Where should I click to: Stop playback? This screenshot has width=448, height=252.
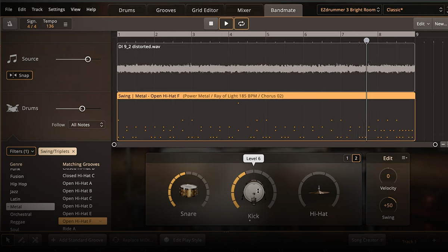[x=211, y=24]
